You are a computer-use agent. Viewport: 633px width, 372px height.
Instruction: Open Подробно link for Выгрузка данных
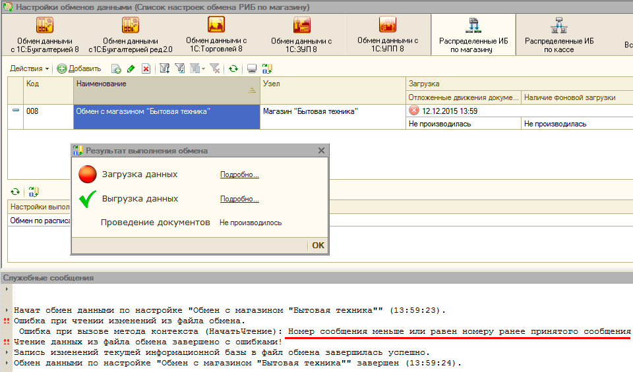(239, 199)
